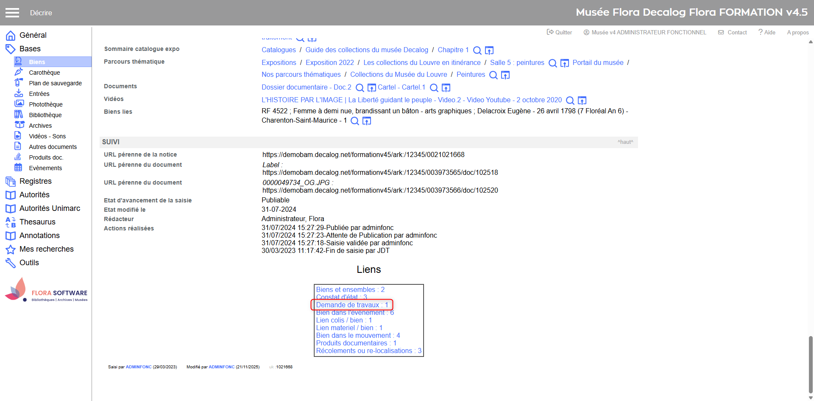Follow Récolements ou re-localisations link
Screen dimensions: 814x401
pyautogui.click(x=368, y=351)
